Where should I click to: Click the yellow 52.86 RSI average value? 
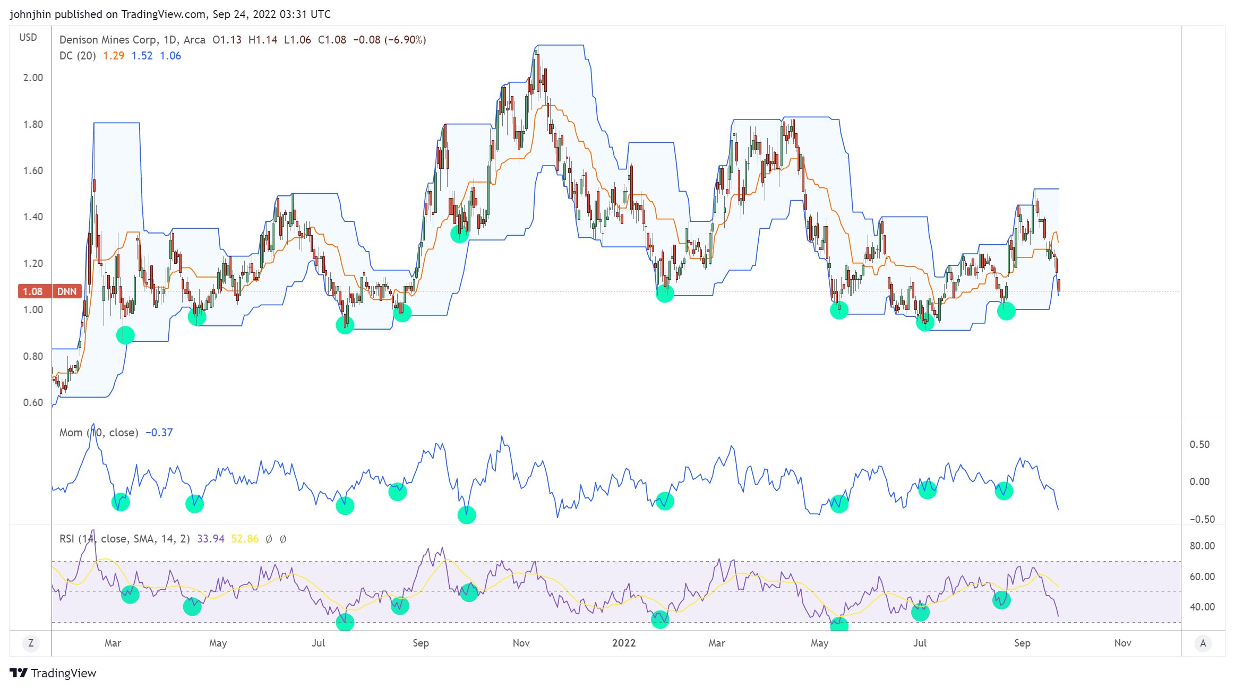click(x=245, y=539)
